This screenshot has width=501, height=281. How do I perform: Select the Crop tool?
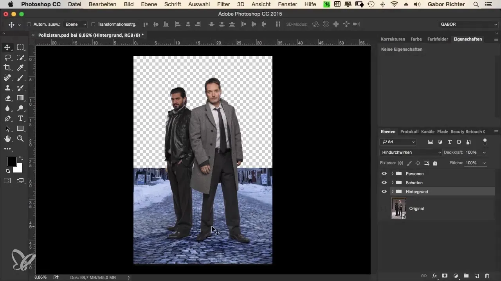(x=7, y=68)
